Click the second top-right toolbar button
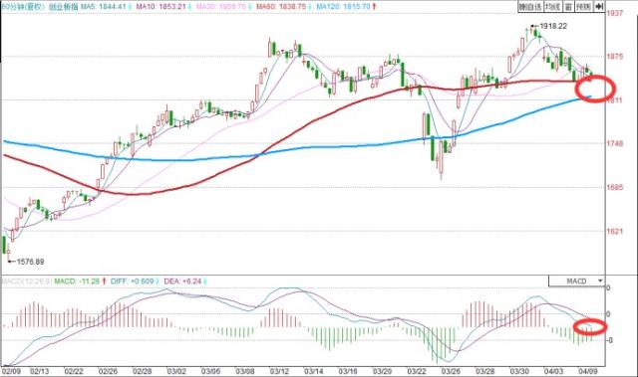This screenshot has height=377, width=638. coord(552,7)
